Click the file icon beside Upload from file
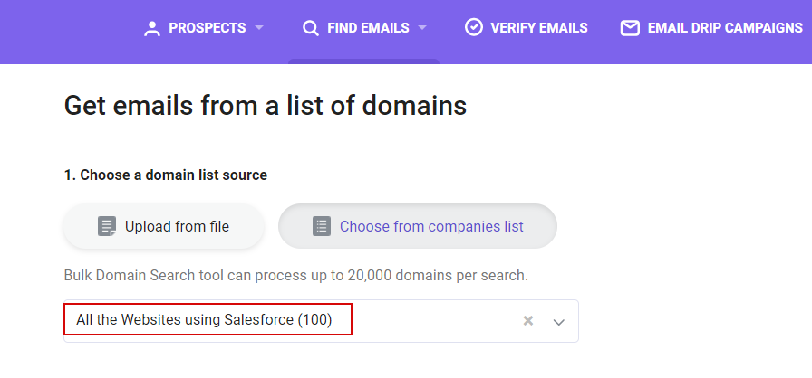812x378 pixels. 107,226
